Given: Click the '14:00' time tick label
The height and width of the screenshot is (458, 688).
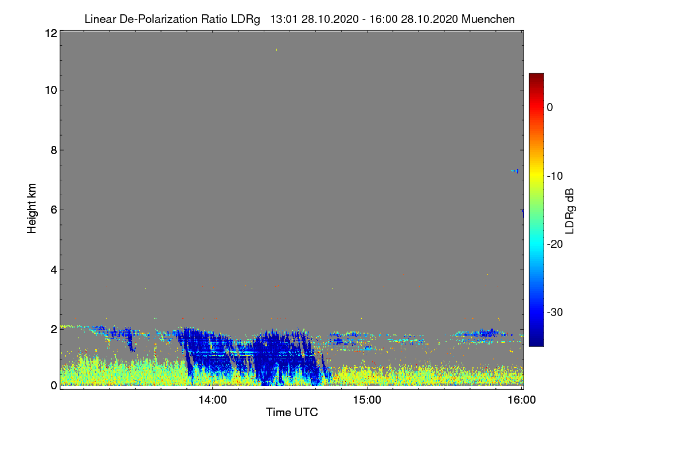Looking at the screenshot, I should coord(212,400).
